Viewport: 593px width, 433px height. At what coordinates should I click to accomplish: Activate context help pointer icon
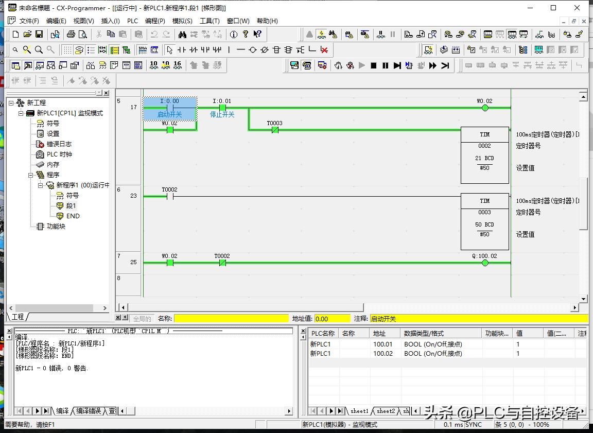coord(257,34)
